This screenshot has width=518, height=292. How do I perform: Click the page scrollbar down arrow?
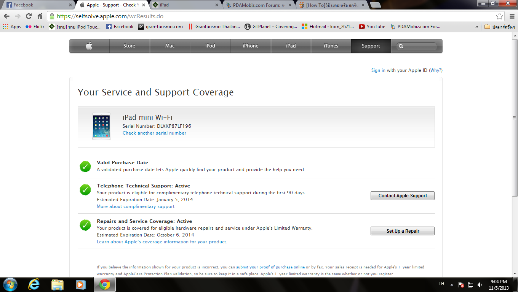pos(515,273)
